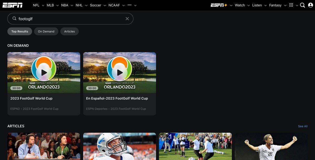The width and height of the screenshot is (315, 160).
Task: Click the ESPN logo
Action: click(x=12, y=5)
